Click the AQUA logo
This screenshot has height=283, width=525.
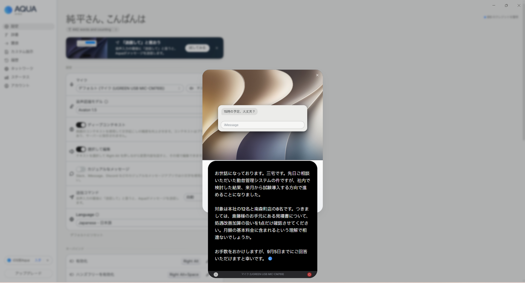(x=21, y=10)
